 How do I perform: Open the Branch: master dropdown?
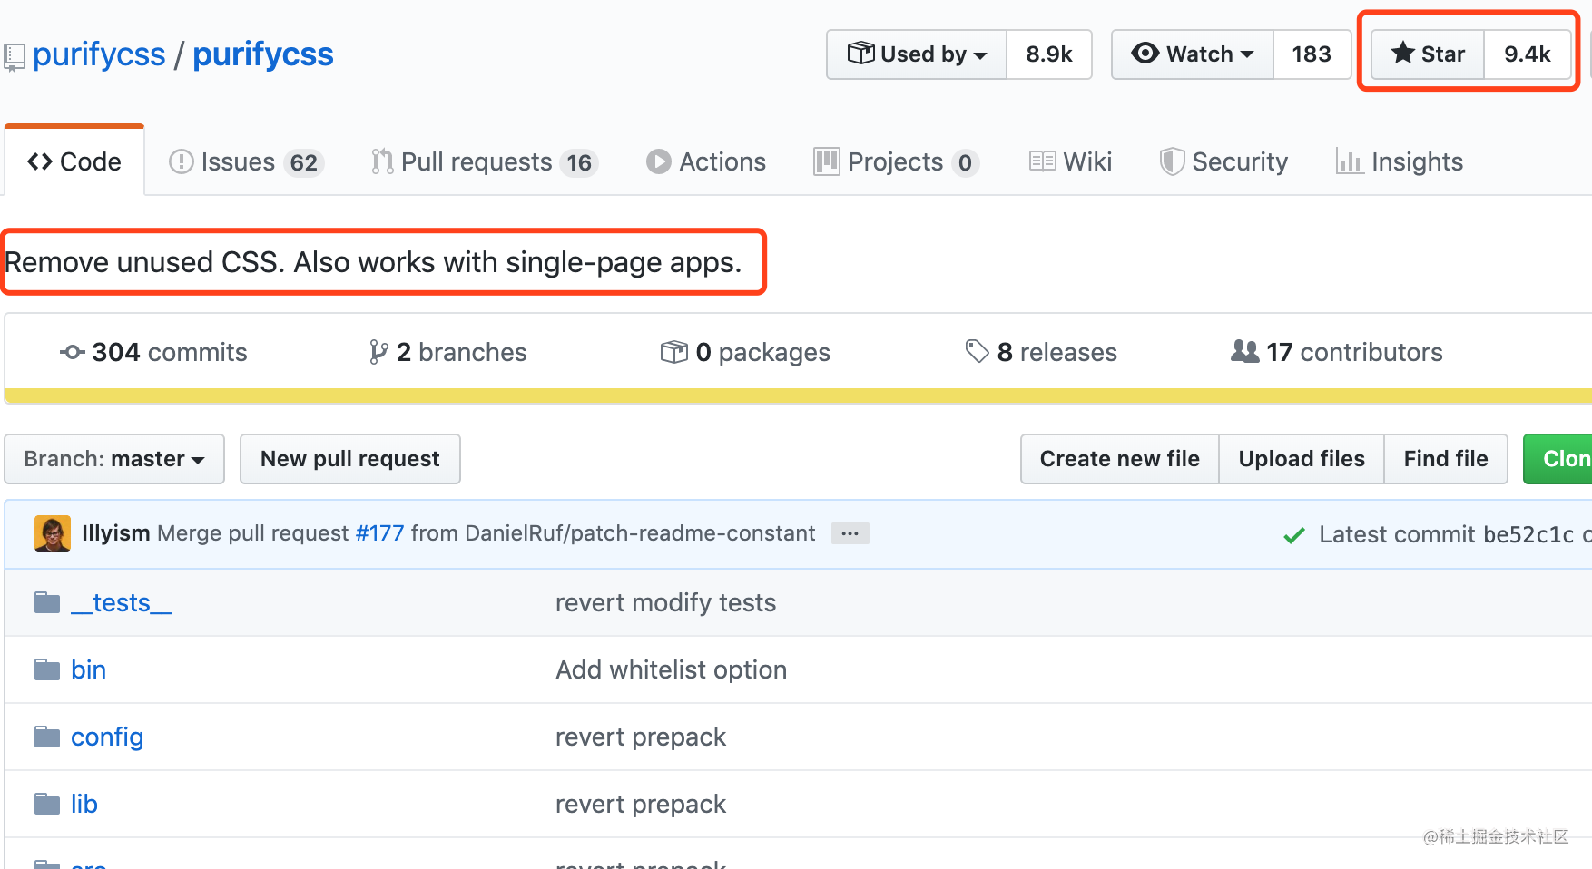(114, 459)
